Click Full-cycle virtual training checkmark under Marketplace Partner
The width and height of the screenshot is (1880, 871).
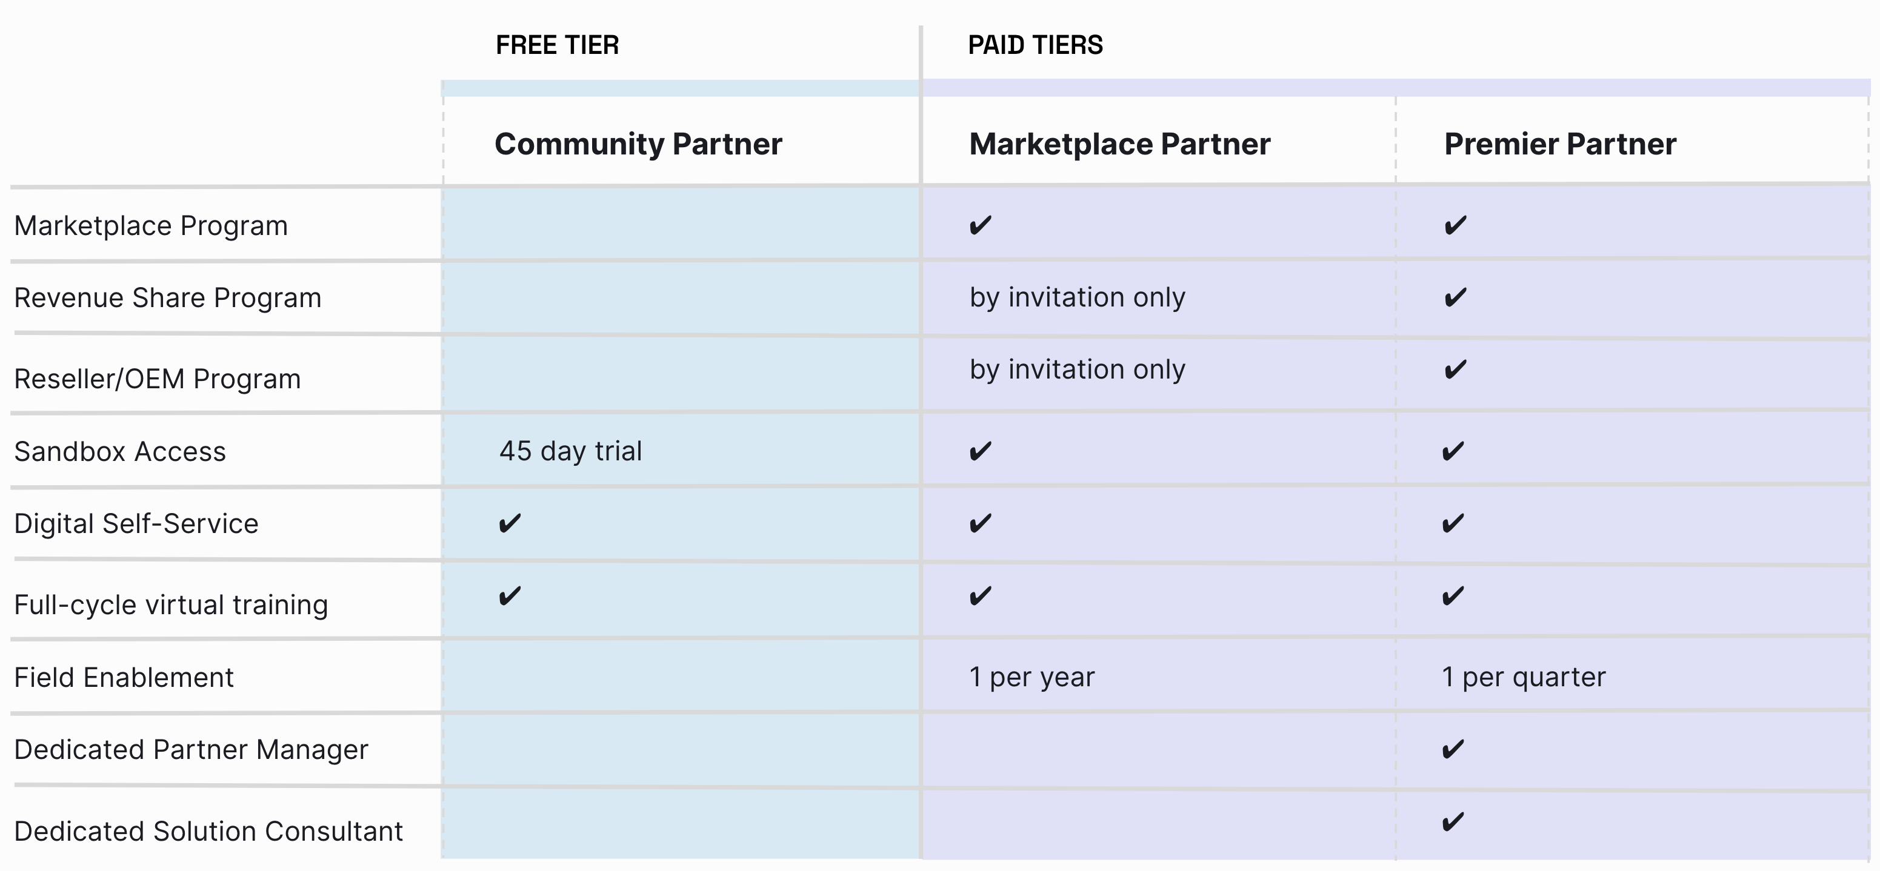click(980, 596)
